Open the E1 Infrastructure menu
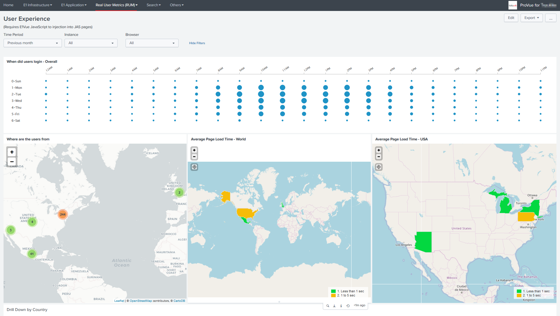Viewport: 560px width, 316px height. 38,5
